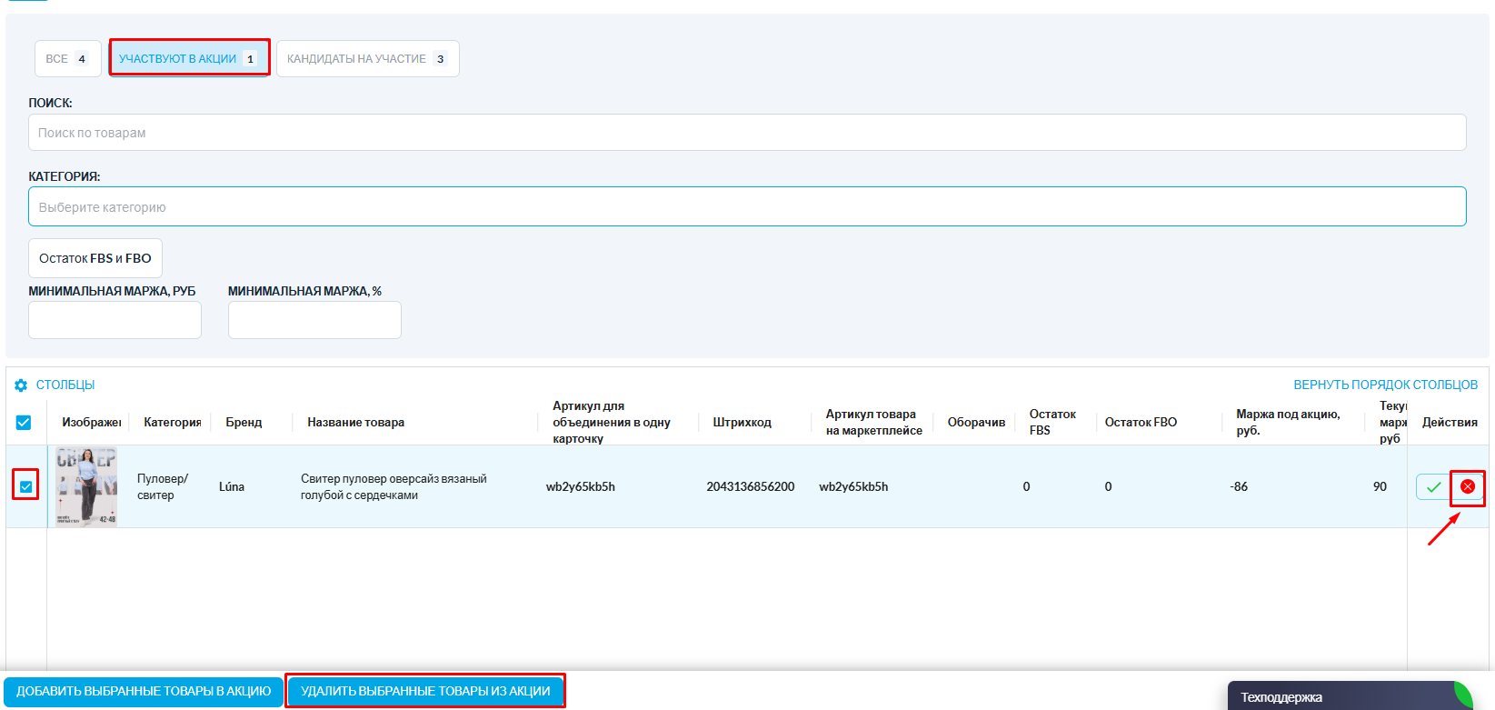Click the red remove action icon
This screenshot has height=710, width=1495.
(x=1467, y=487)
